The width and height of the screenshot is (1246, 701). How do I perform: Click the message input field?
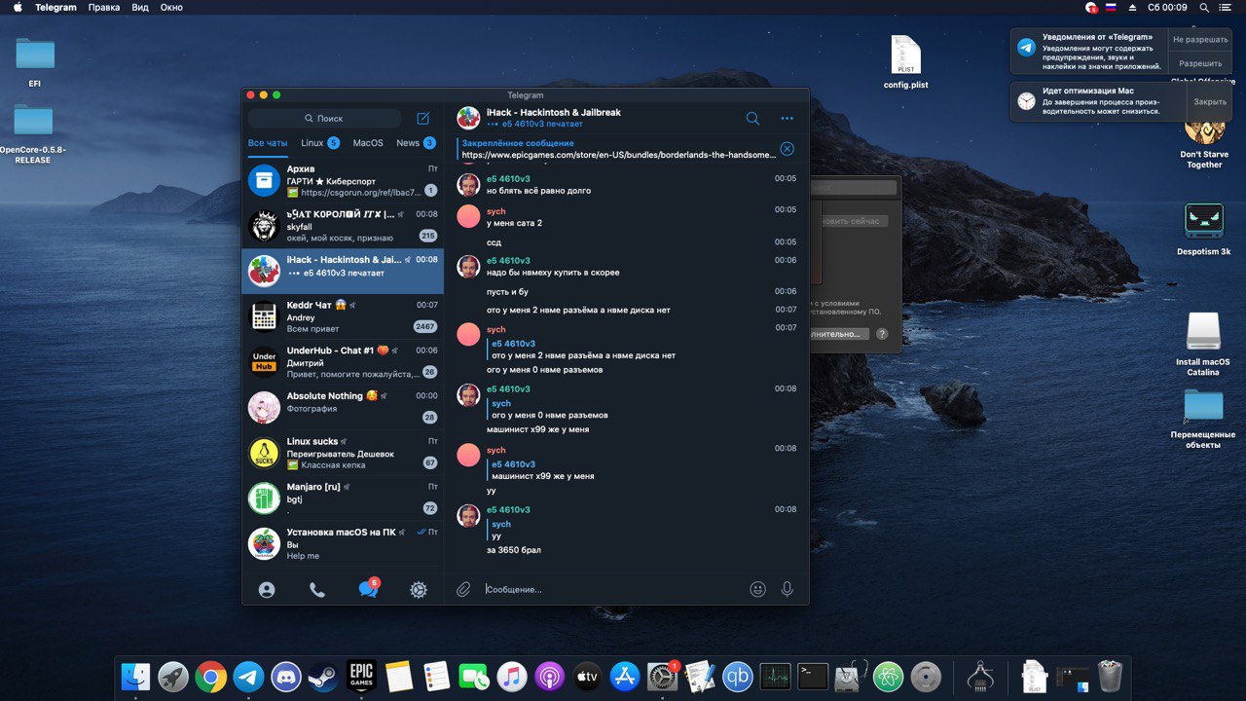(611, 589)
